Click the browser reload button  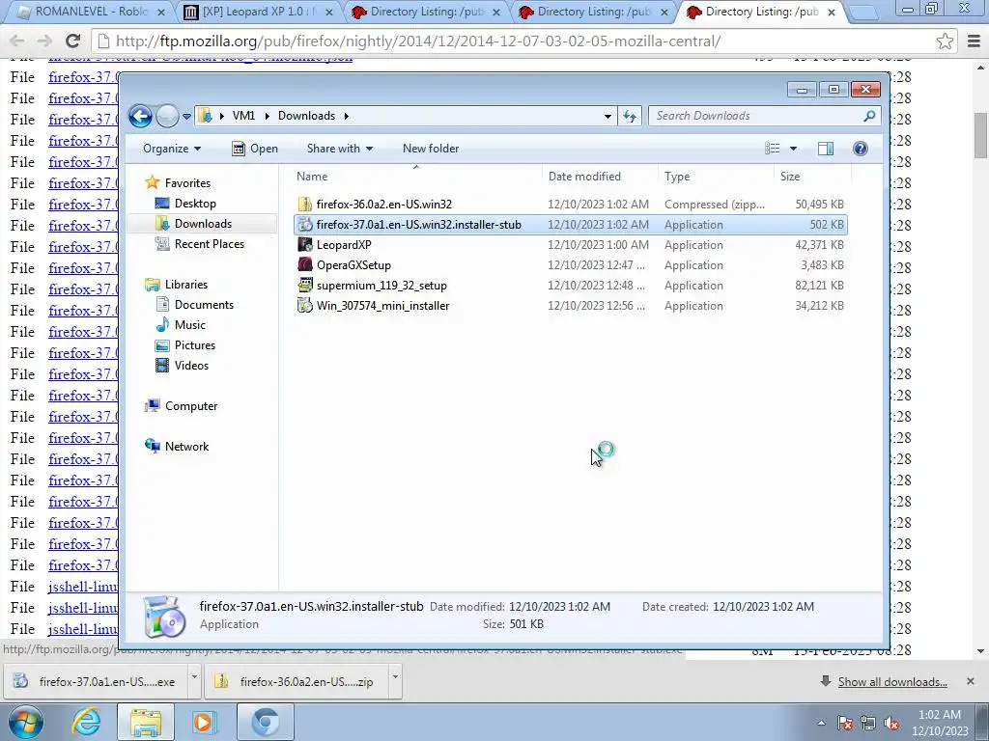point(72,41)
